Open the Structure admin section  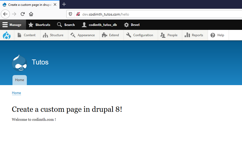pos(54,35)
